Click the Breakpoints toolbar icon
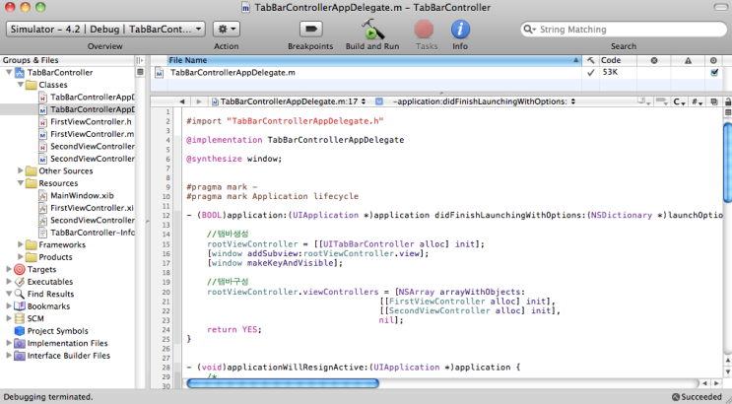The width and height of the screenshot is (732, 404). [310, 29]
